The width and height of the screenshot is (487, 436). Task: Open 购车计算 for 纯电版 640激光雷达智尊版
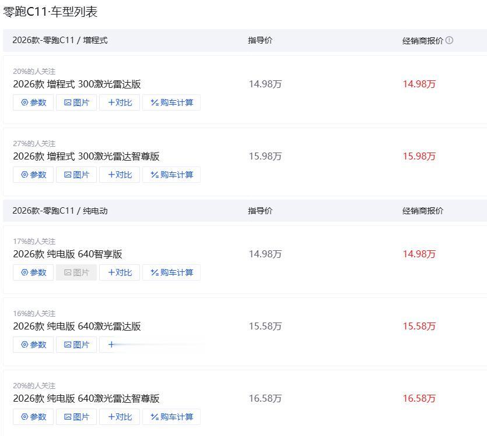click(x=171, y=417)
